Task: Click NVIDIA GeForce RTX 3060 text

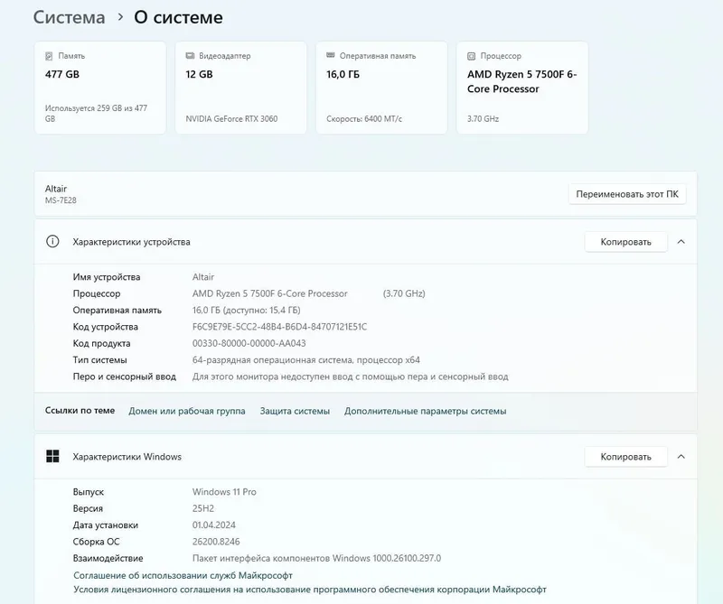Action: tap(231, 119)
